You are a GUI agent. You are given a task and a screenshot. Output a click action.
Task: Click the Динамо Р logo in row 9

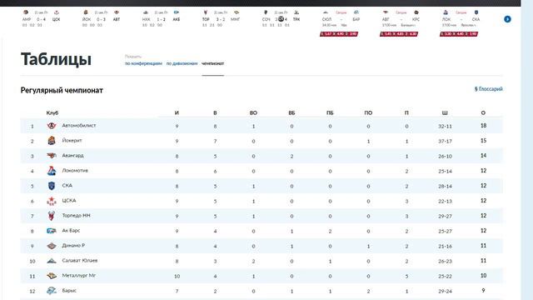[52, 246]
